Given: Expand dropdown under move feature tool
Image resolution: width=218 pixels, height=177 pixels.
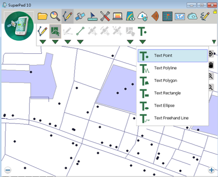Looking at the screenshot, I should click(x=130, y=42).
